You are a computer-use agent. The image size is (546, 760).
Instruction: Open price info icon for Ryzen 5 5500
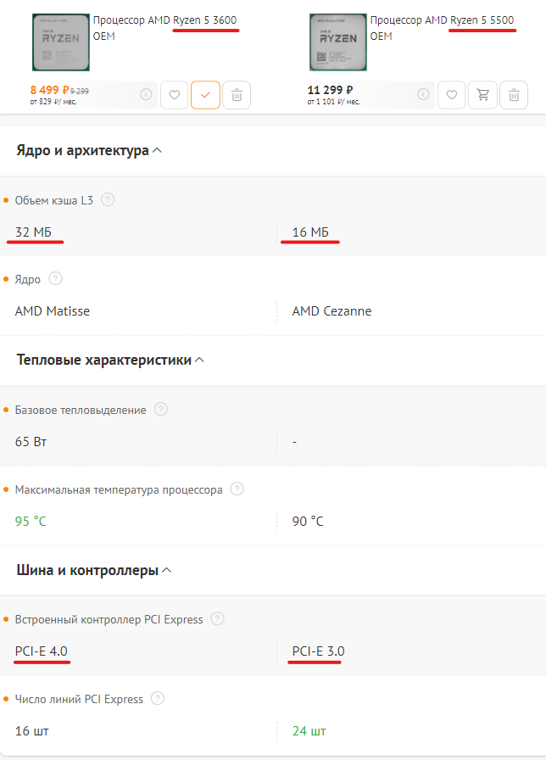423,94
